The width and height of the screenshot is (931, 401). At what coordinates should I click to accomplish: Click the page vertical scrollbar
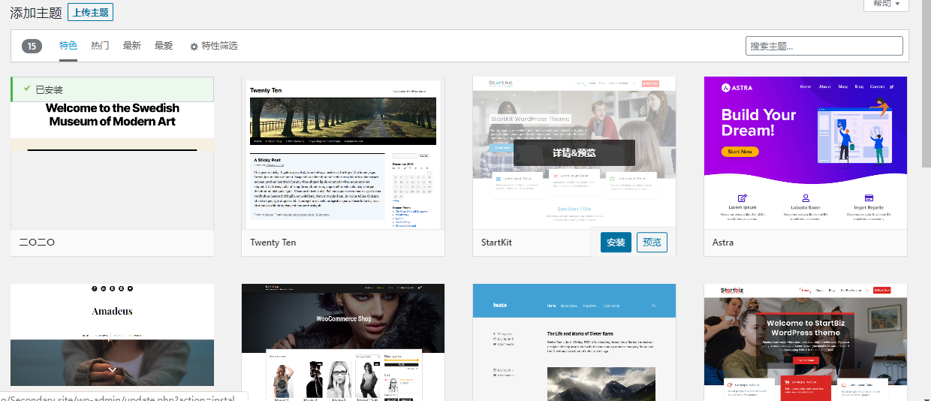click(926, 200)
